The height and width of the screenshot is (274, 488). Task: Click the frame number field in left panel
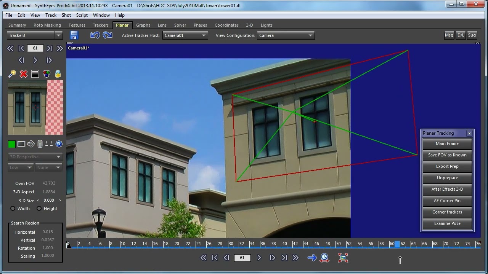pyautogui.click(x=35, y=48)
